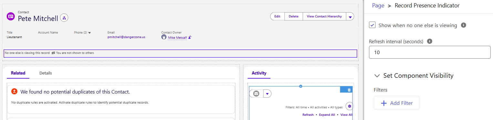The height and width of the screenshot is (120, 493).
Task: Click the email envelope icon in Activity
Action: [256, 94]
